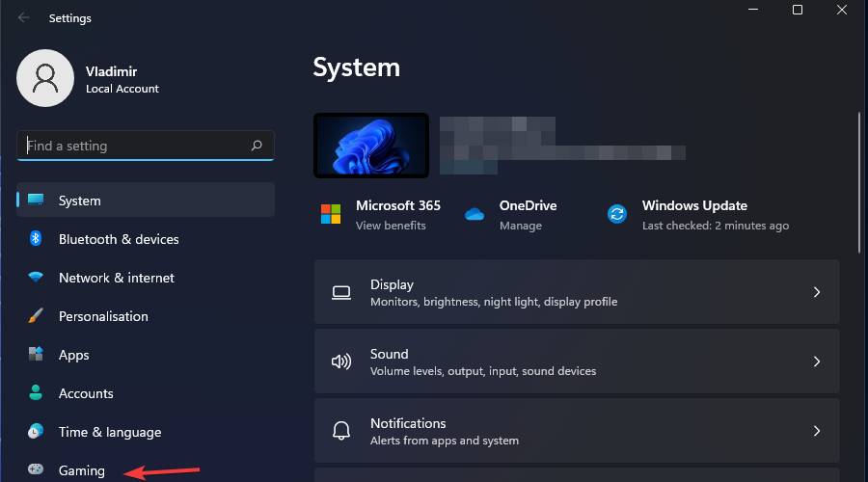Close the Settings window
The width and height of the screenshot is (868, 482).
click(841, 10)
